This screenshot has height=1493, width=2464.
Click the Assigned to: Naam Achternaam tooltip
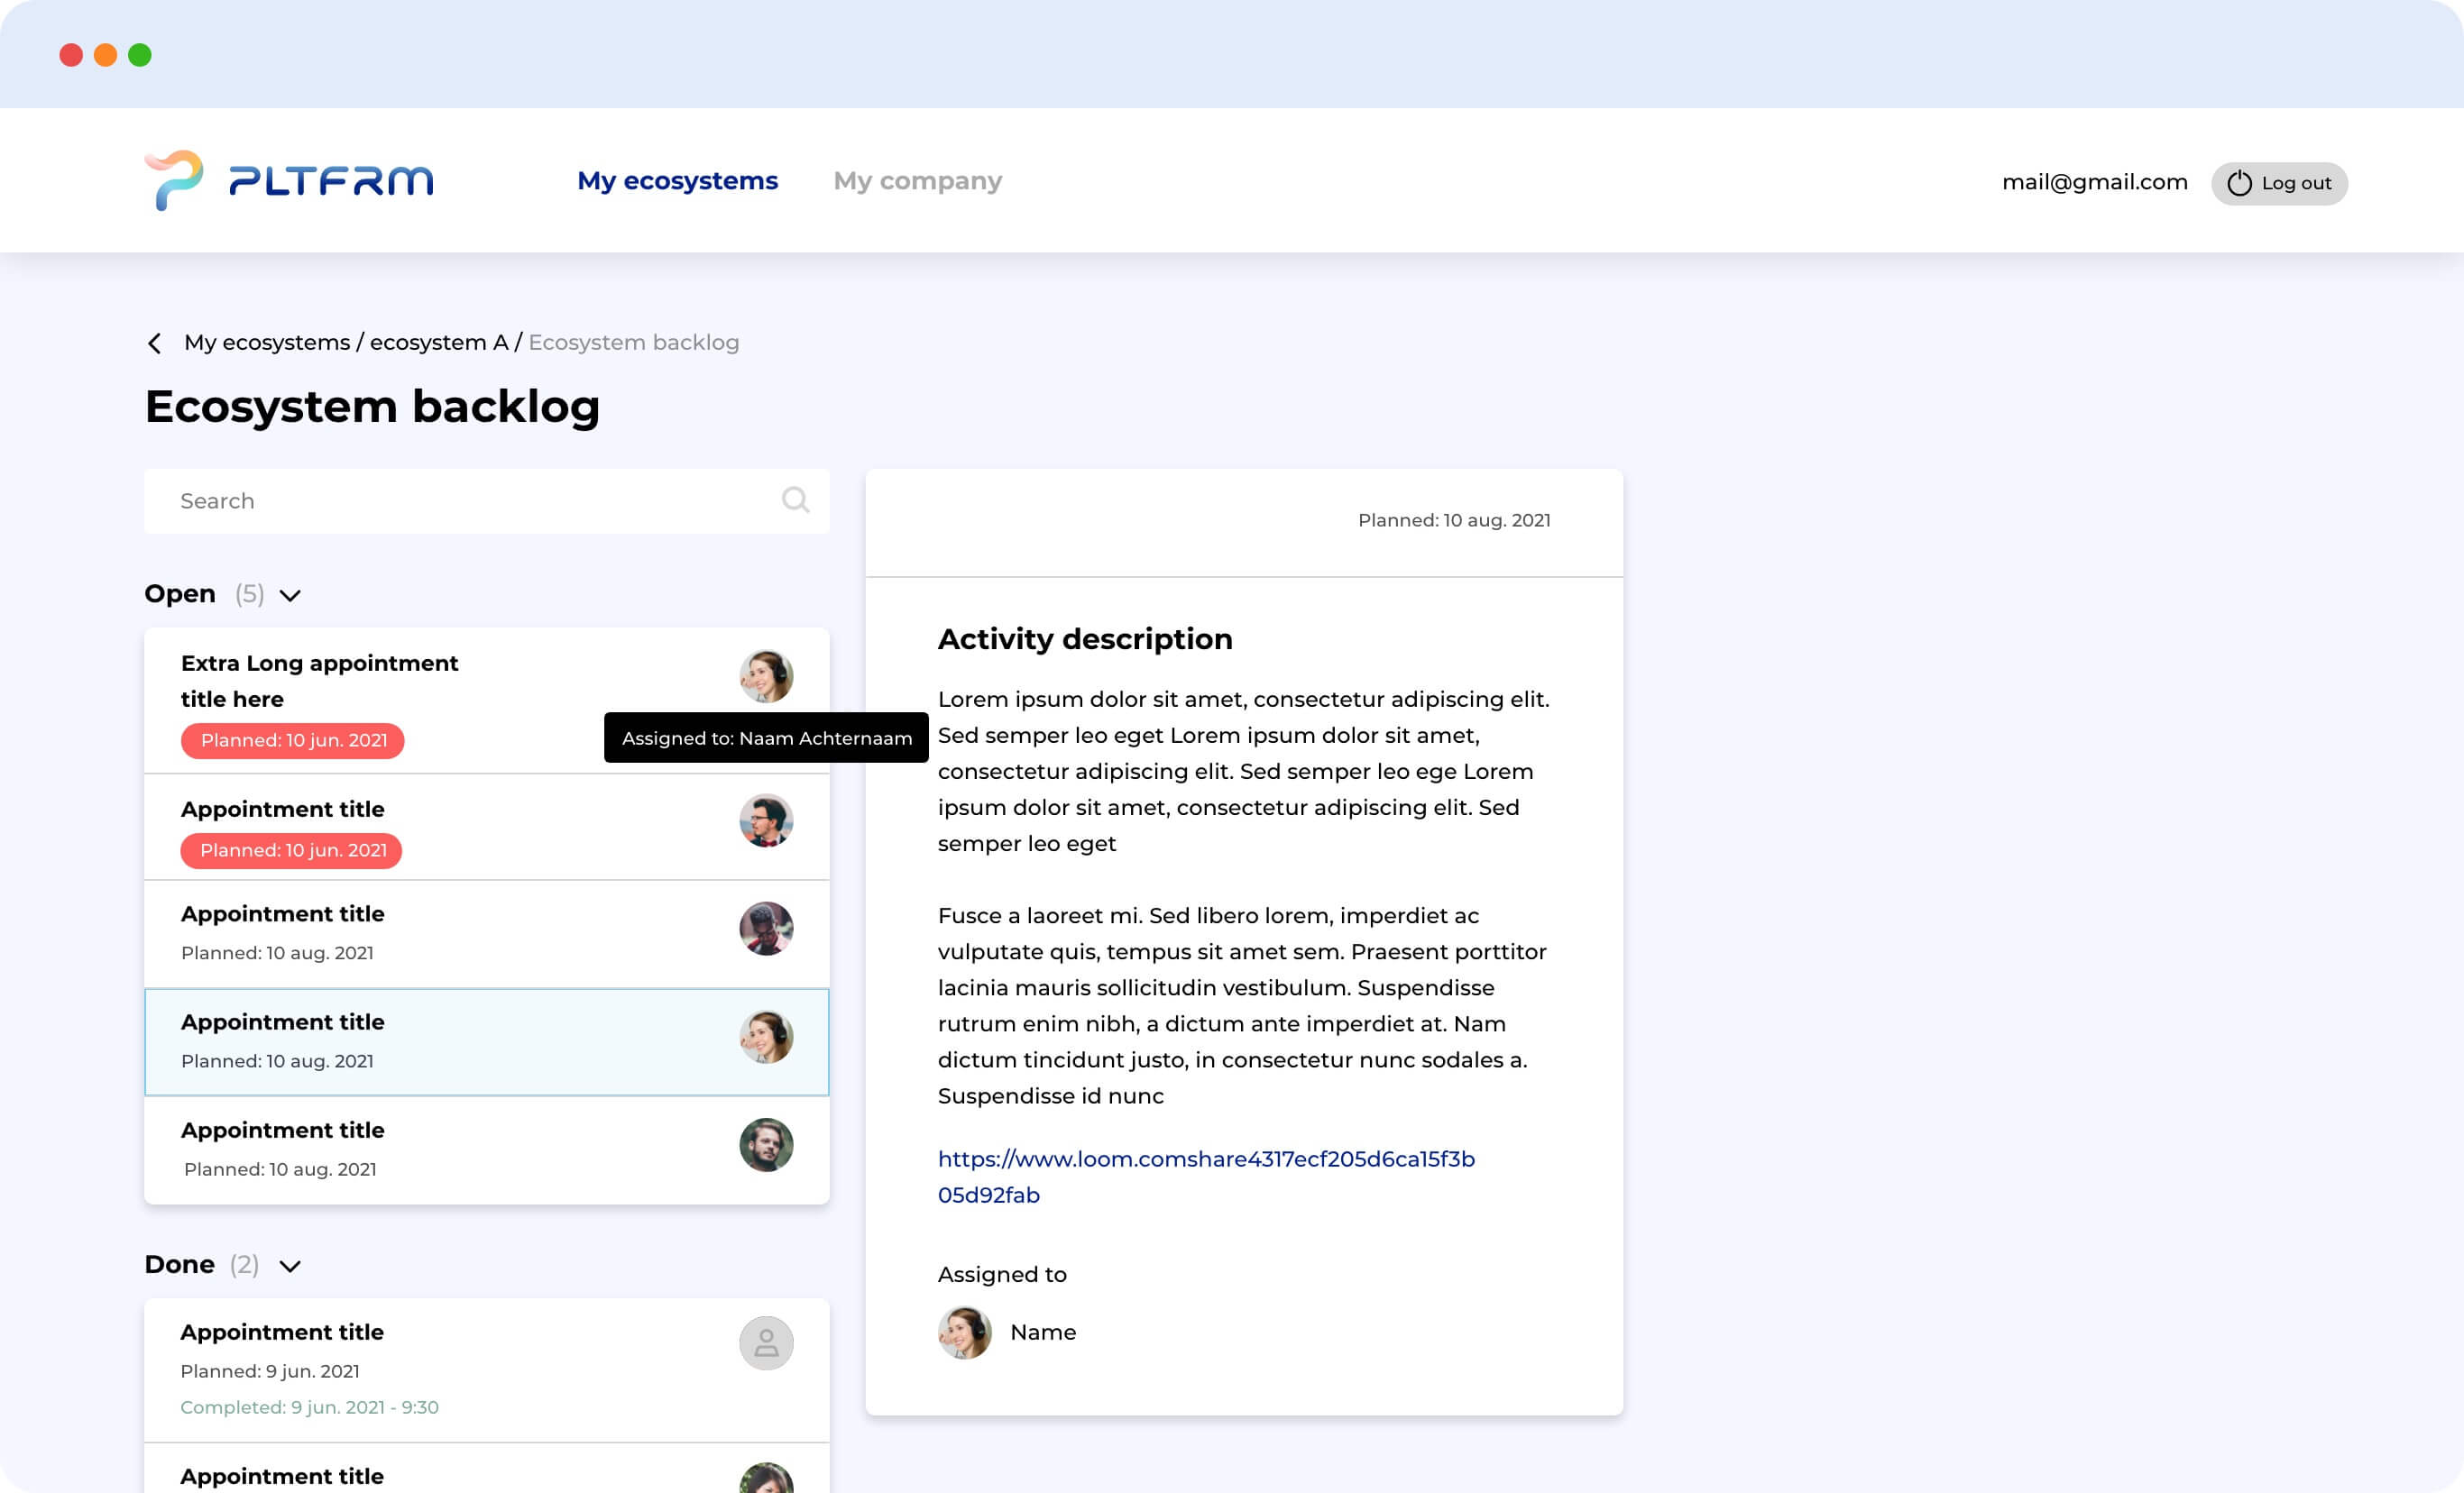tap(766, 737)
